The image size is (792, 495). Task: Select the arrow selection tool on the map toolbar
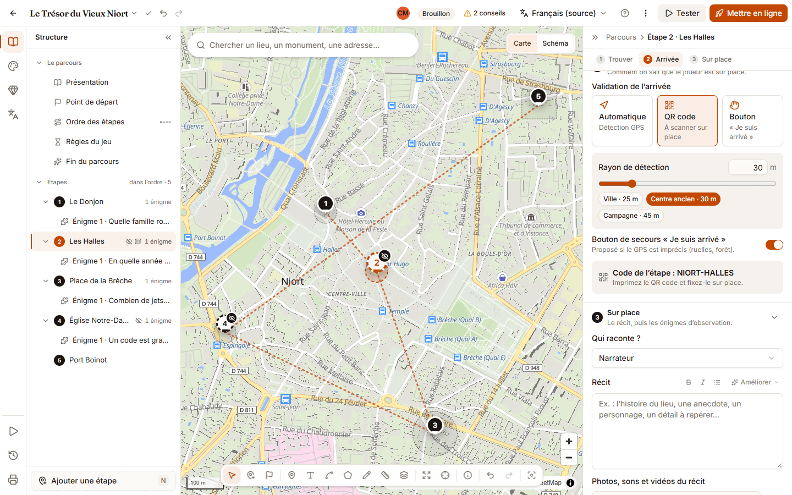[x=232, y=475]
